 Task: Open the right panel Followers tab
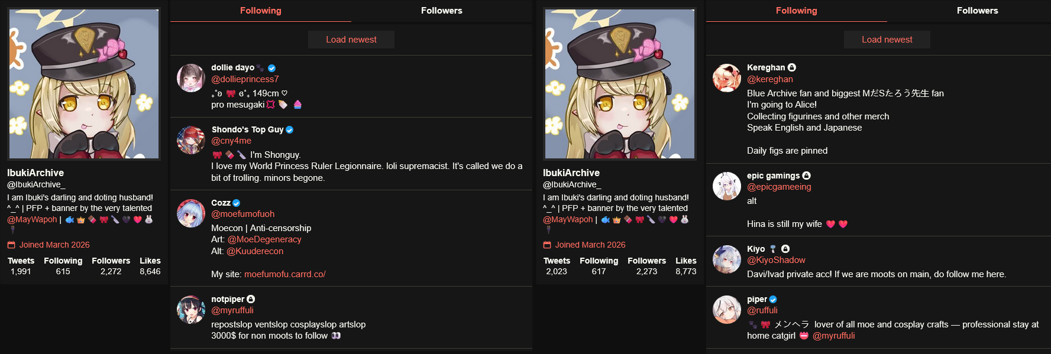pyautogui.click(x=978, y=11)
